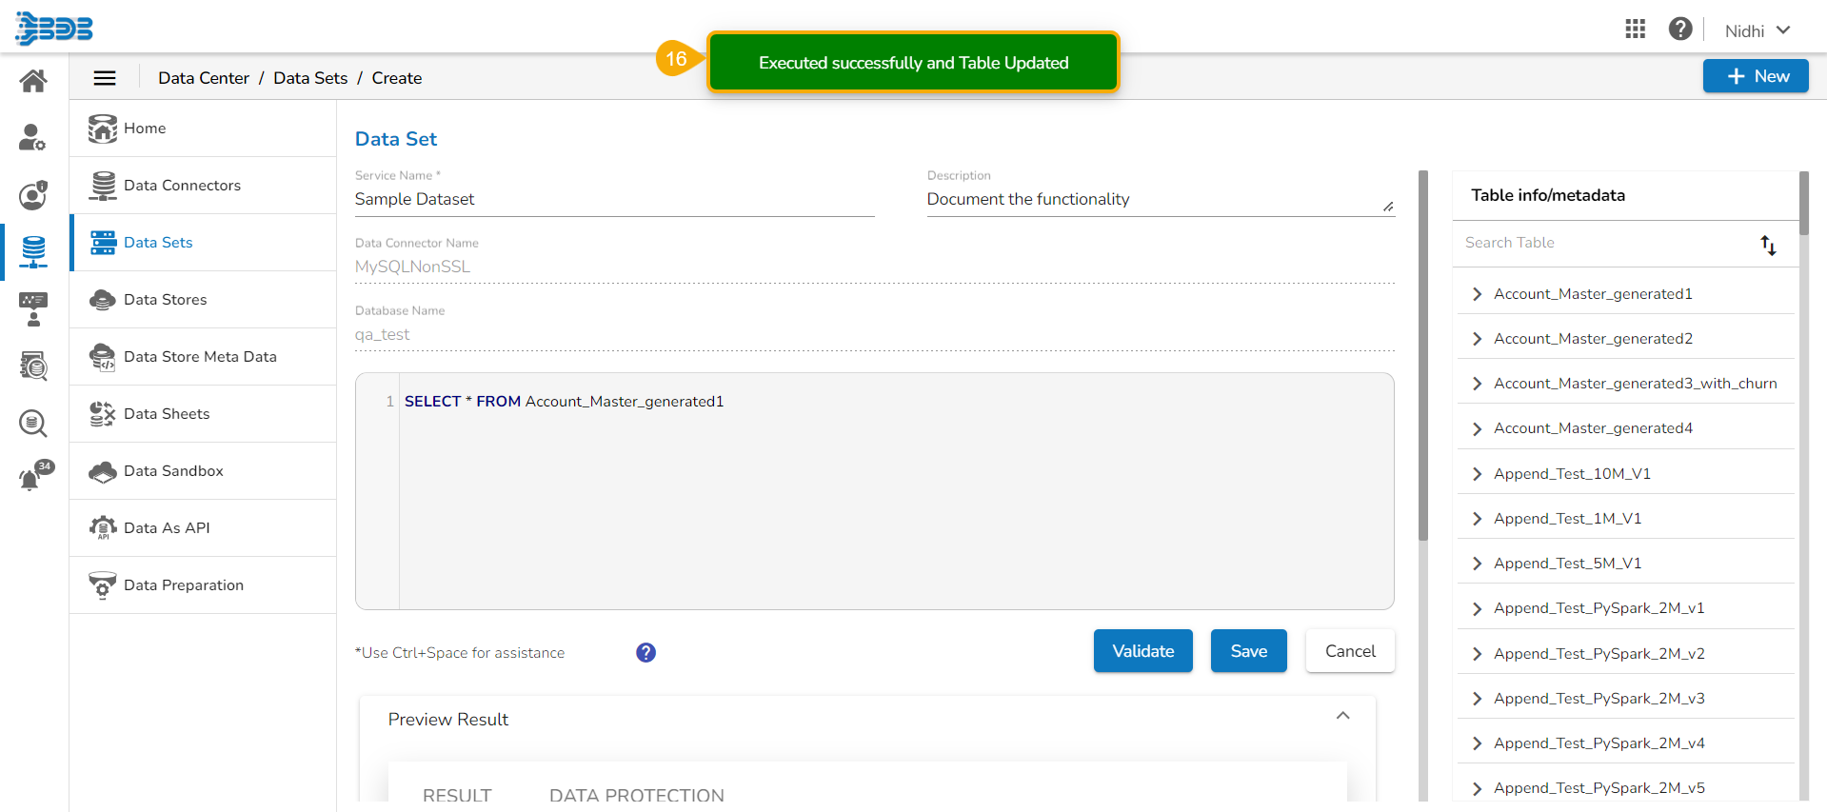Screen dimensions: 1827x812
Task: Open the home icon in left rail
Action: 33,81
